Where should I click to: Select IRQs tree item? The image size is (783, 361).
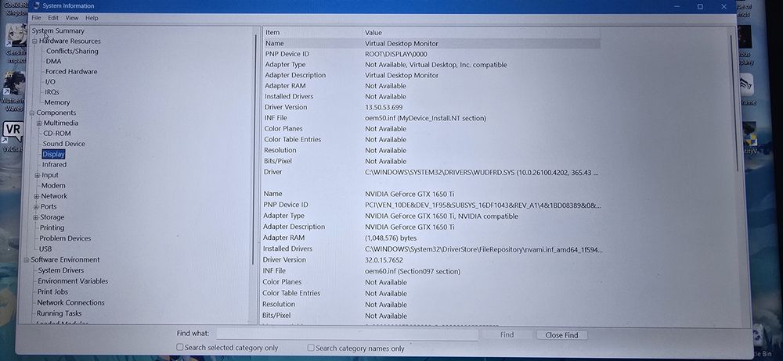[x=52, y=92]
